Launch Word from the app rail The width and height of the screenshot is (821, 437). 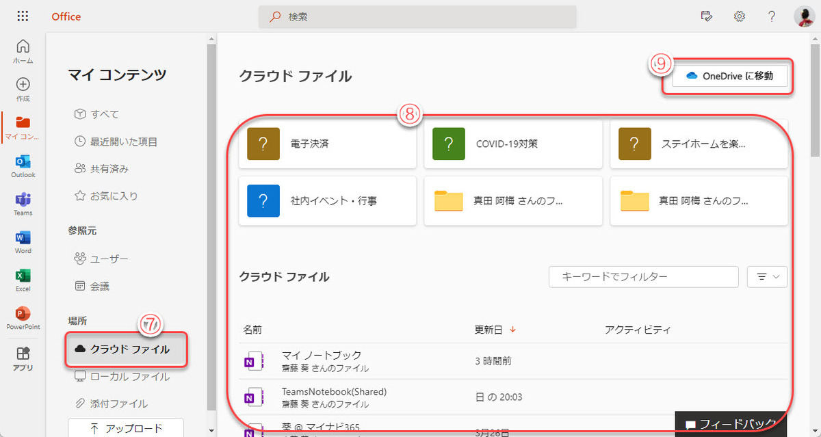[x=23, y=242]
